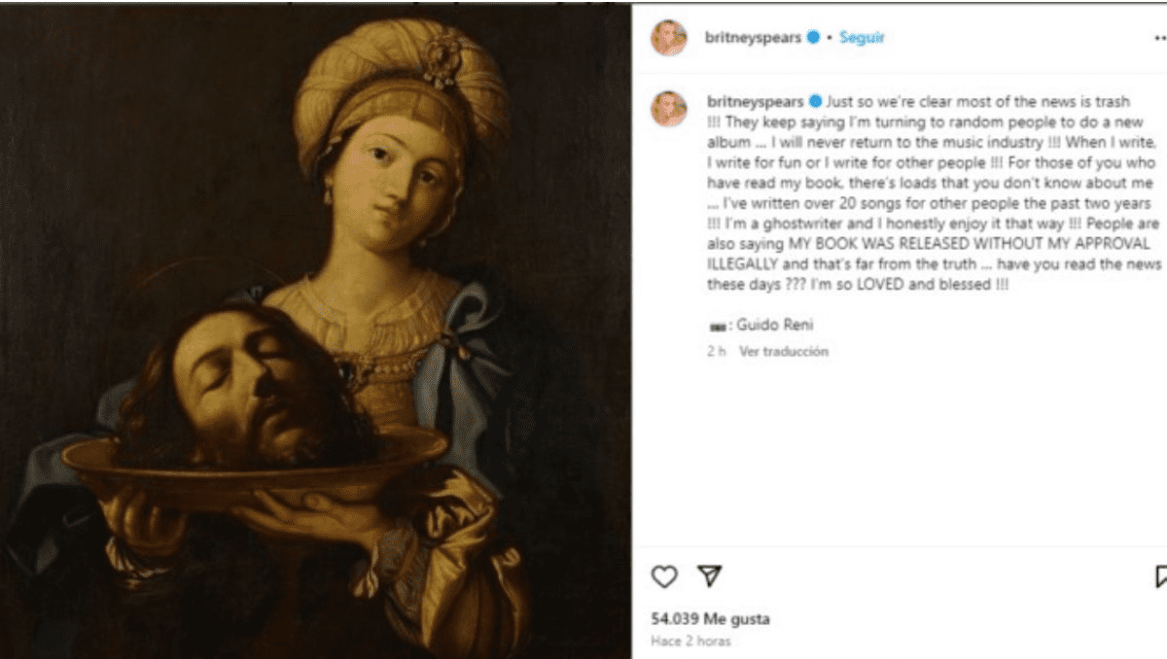
Task: Open profile avatar next to the caption
Action: click(x=669, y=108)
